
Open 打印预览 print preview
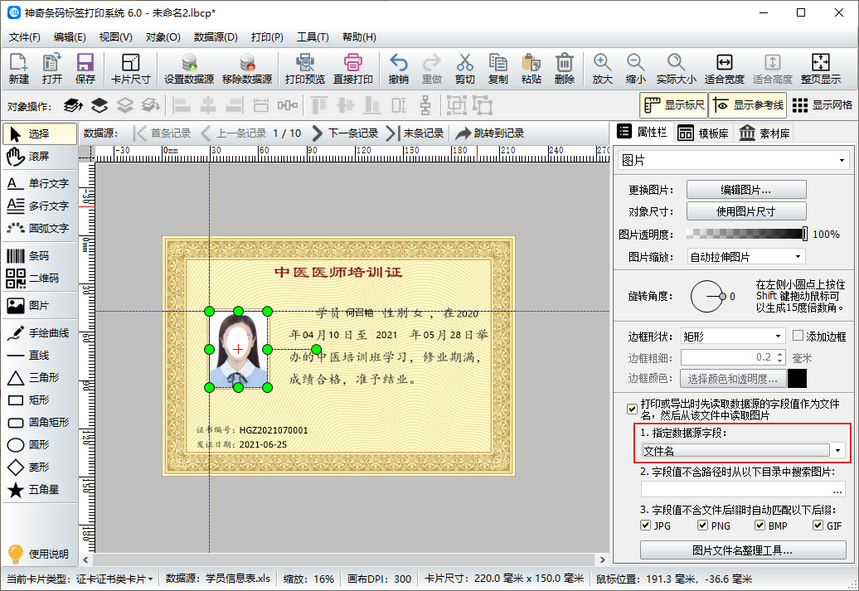[x=304, y=69]
